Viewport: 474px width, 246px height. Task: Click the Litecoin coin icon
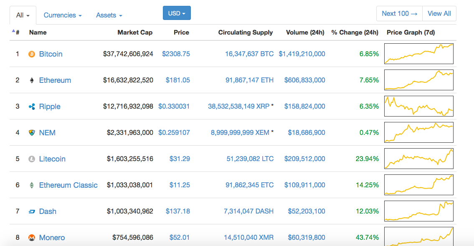[x=32, y=159]
